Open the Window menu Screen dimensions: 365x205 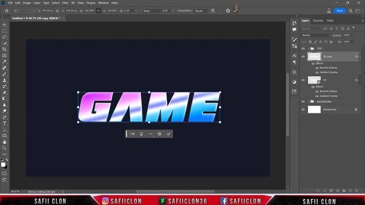pyautogui.click(x=103, y=3)
